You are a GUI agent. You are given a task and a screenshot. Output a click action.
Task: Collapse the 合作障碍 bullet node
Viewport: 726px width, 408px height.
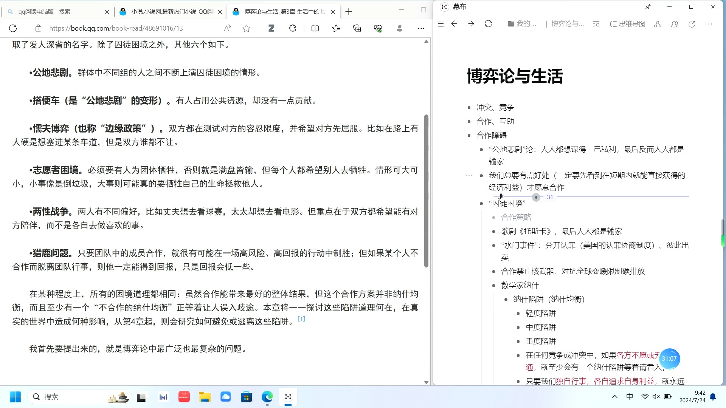point(469,135)
